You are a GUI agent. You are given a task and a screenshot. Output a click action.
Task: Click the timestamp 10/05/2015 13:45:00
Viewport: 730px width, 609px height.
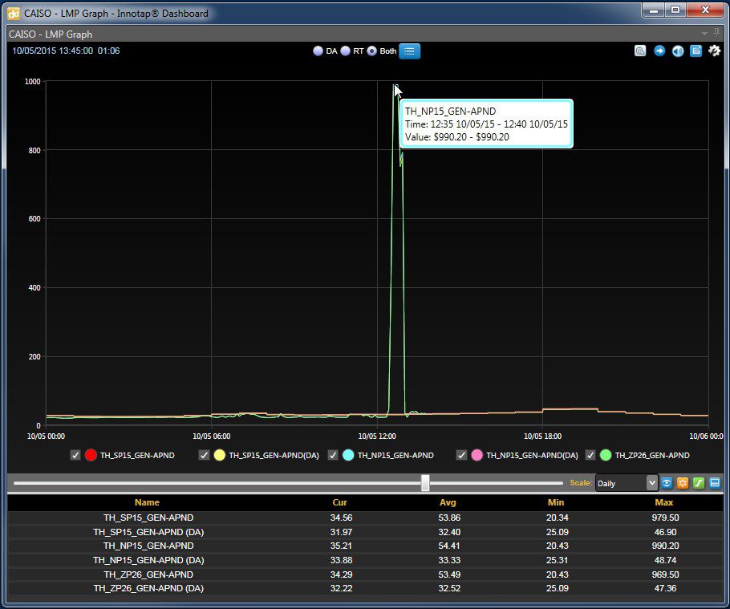(x=53, y=51)
